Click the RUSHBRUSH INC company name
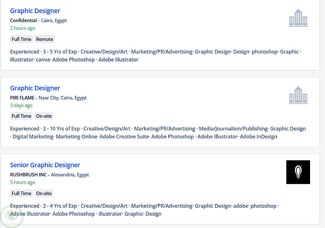The image size is (325, 228). (x=29, y=175)
